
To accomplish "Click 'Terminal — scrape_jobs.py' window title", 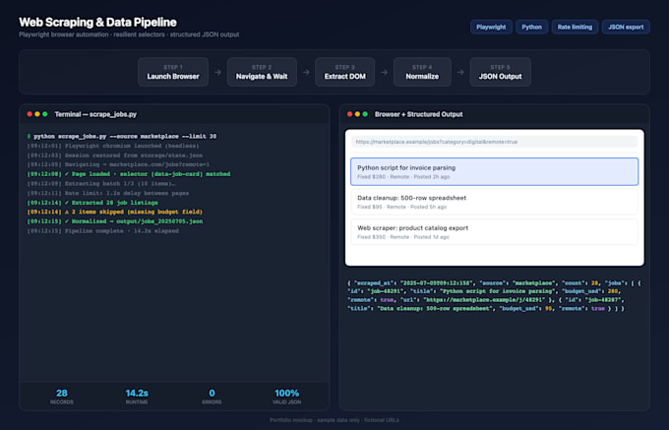I will click(95, 114).
